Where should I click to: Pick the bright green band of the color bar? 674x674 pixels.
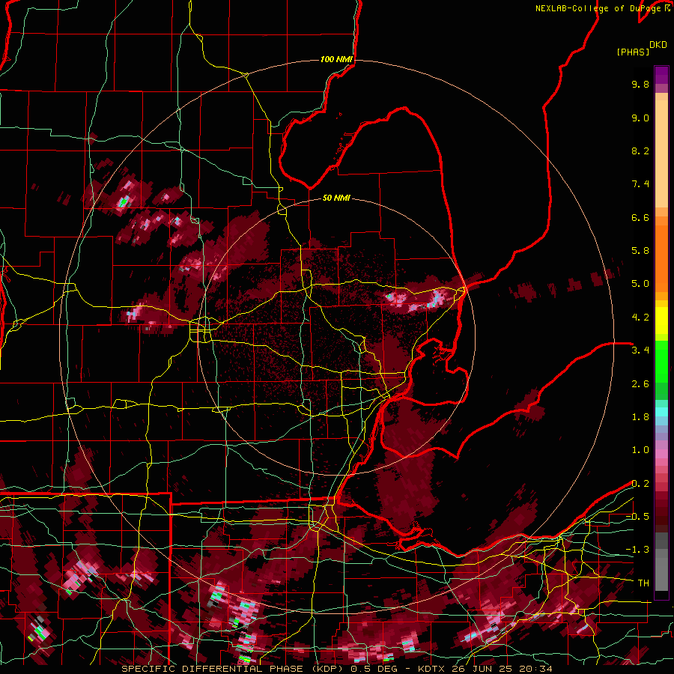(x=661, y=361)
